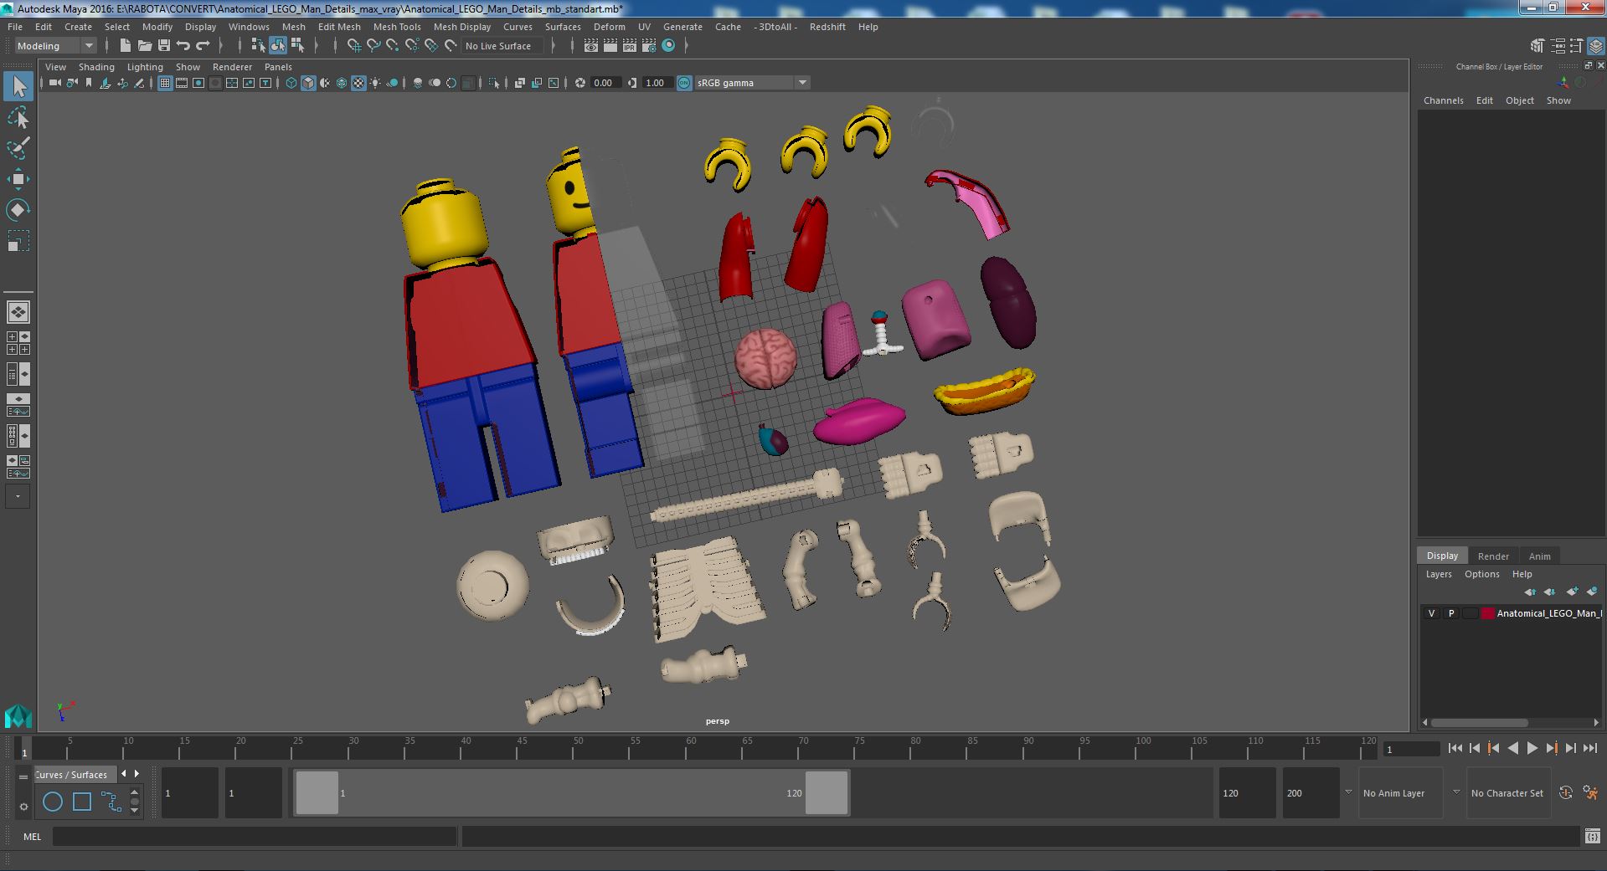Toggle layer playback P box
Image resolution: width=1607 pixels, height=871 pixels.
point(1451,613)
